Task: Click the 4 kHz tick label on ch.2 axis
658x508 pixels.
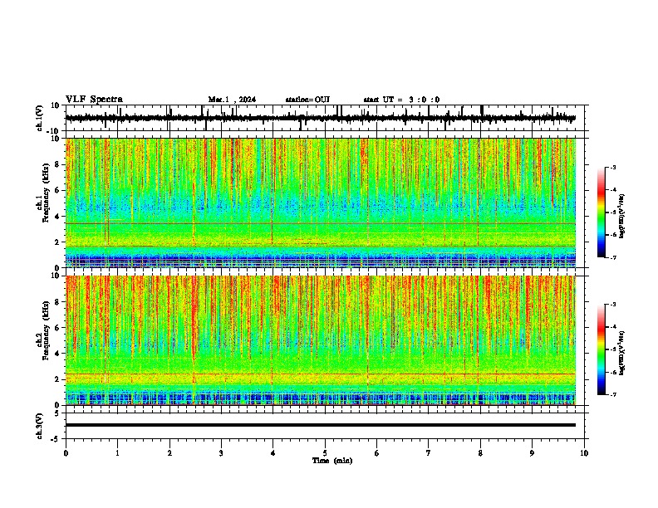Action: pyautogui.click(x=57, y=354)
